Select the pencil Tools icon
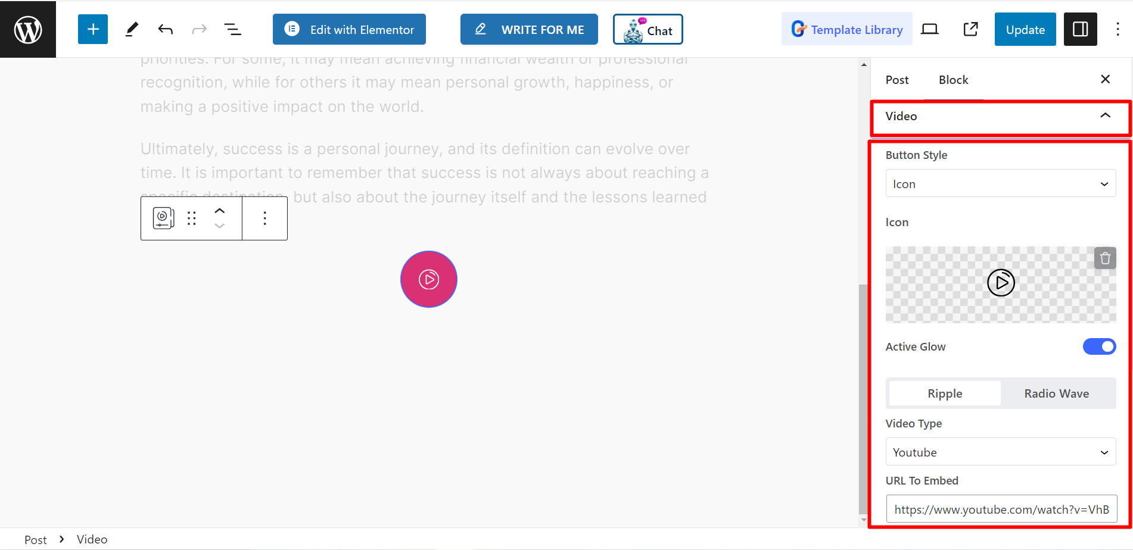The height and width of the screenshot is (550, 1133). 132,29
